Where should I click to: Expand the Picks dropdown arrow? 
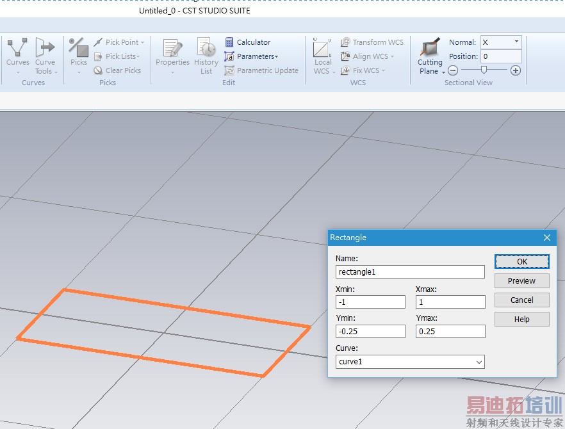pyautogui.click(x=79, y=72)
